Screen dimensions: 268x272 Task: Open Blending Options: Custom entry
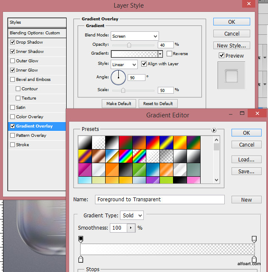[x=35, y=33]
